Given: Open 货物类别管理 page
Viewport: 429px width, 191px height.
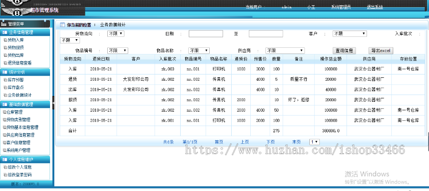Looking at the screenshot, I should [x=18, y=120].
